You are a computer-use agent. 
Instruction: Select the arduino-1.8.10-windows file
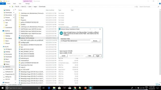pyautogui.click(x=27, y=38)
